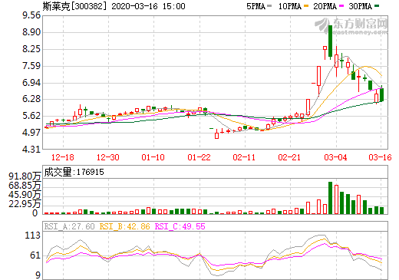
Task: Click the tallest green volume bar
Action: pyautogui.click(x=330, y=198)
